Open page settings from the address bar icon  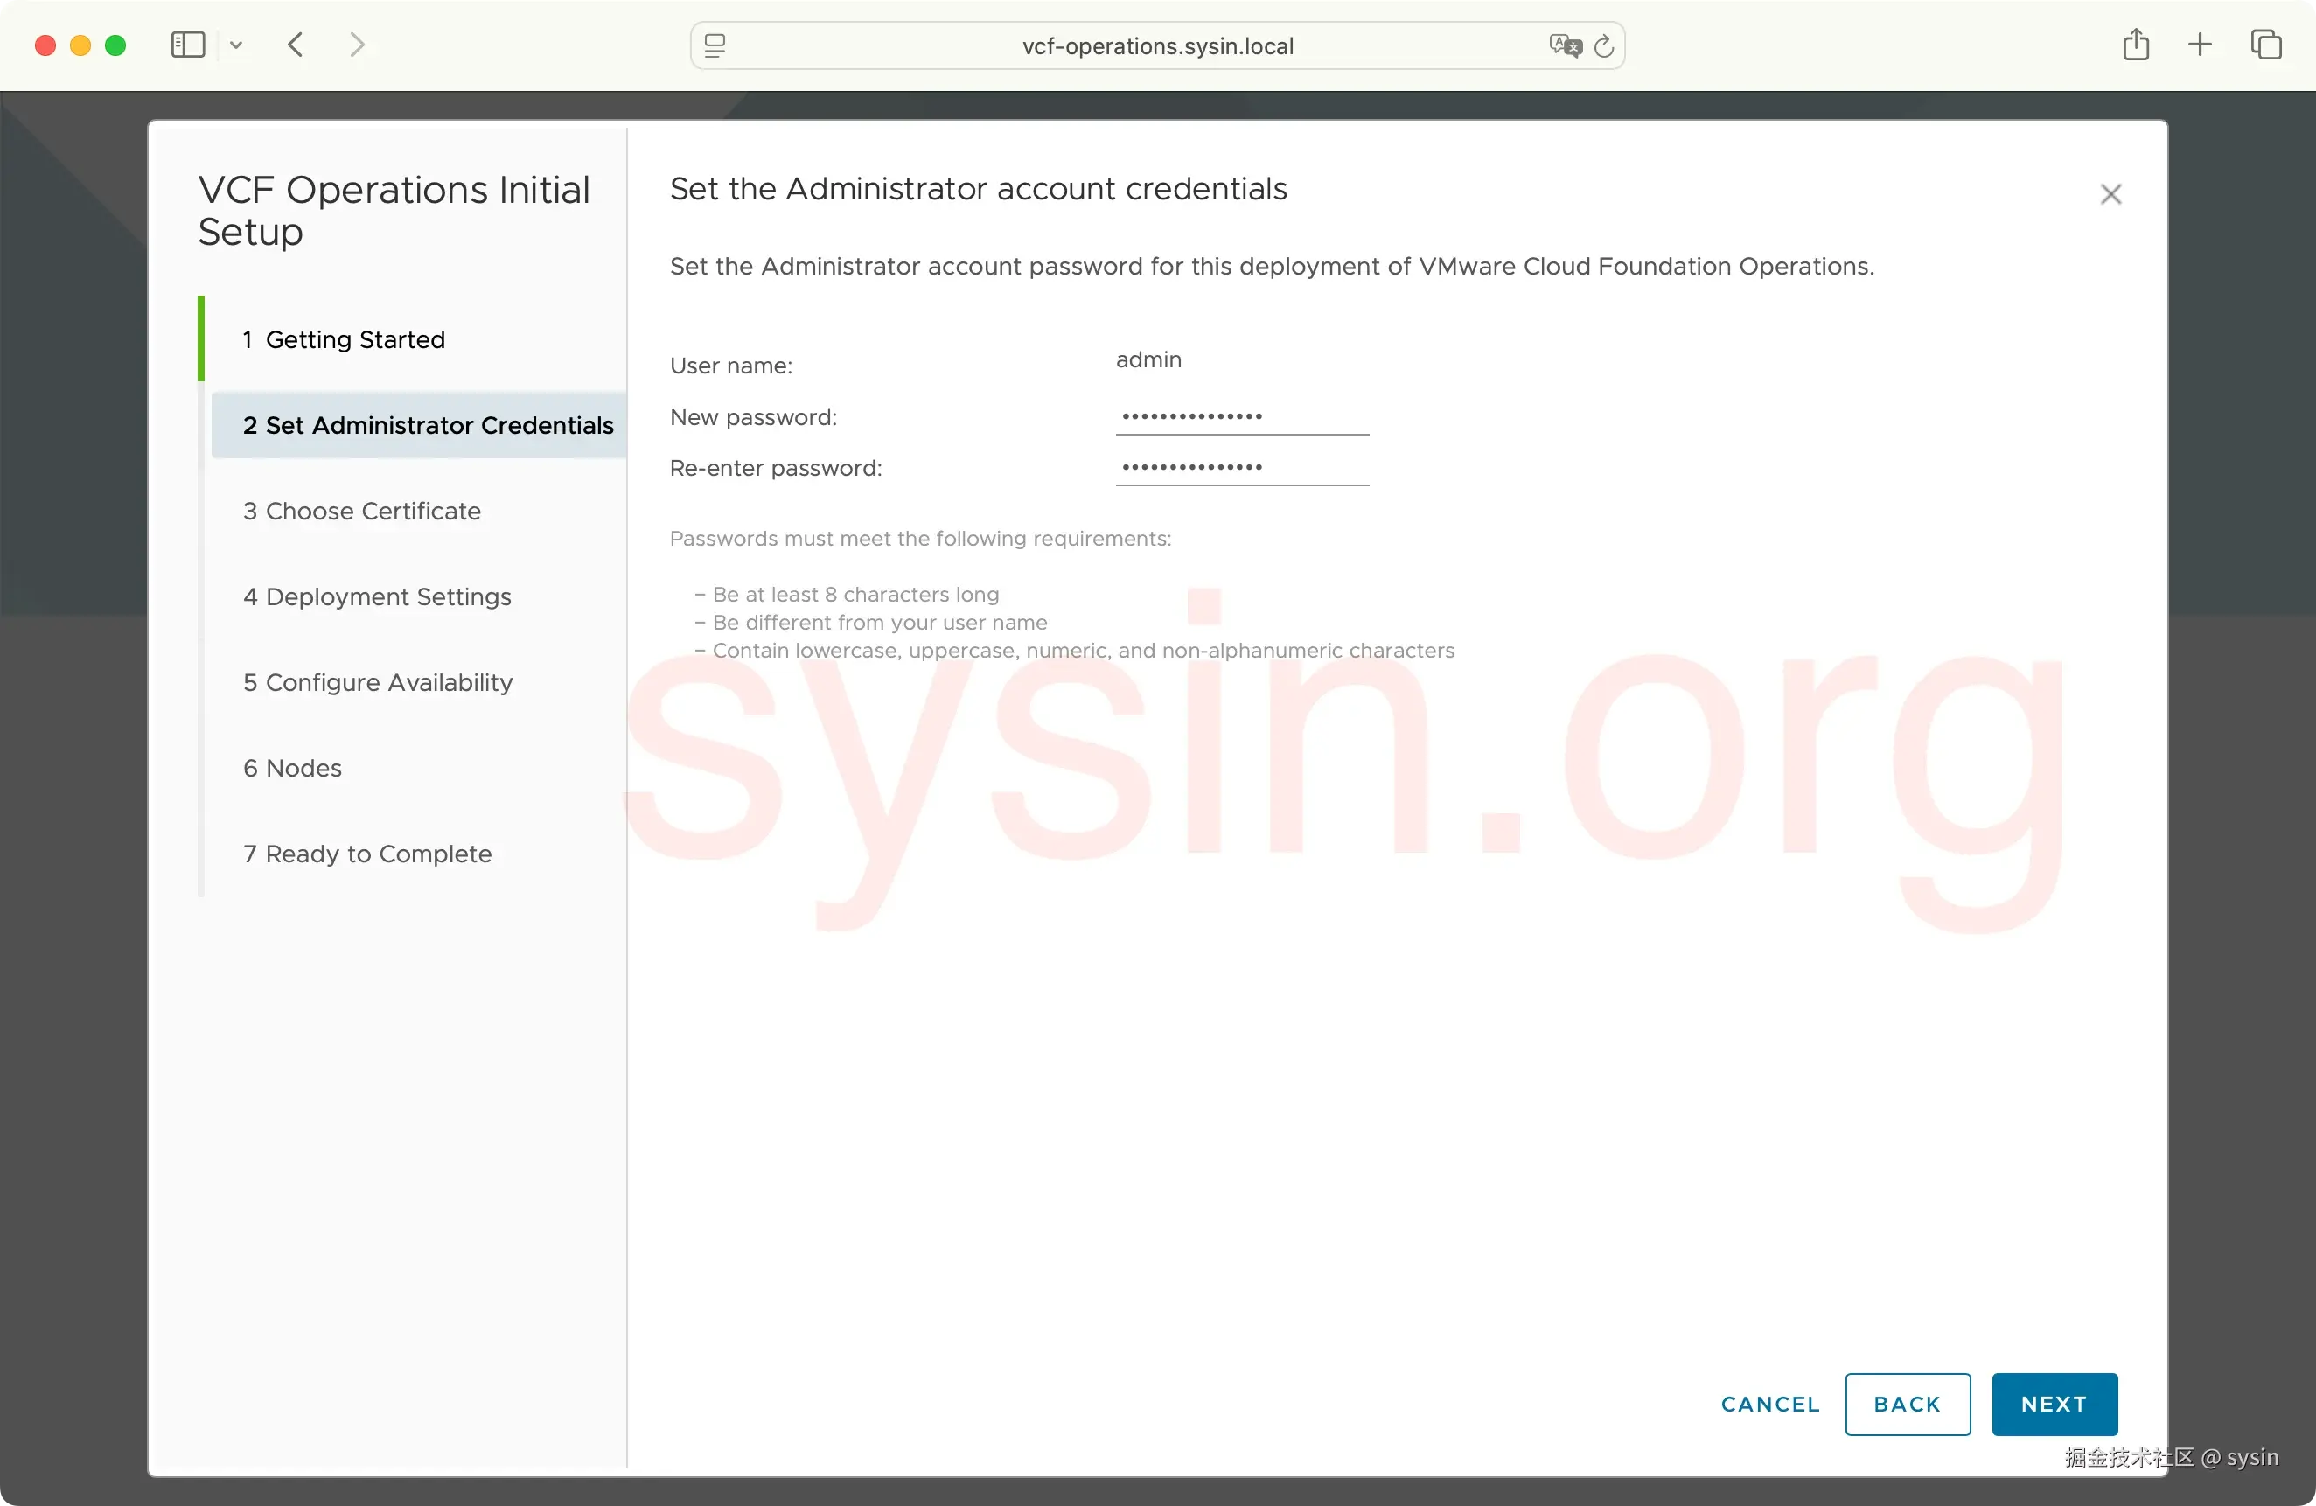tap(715, 45)
